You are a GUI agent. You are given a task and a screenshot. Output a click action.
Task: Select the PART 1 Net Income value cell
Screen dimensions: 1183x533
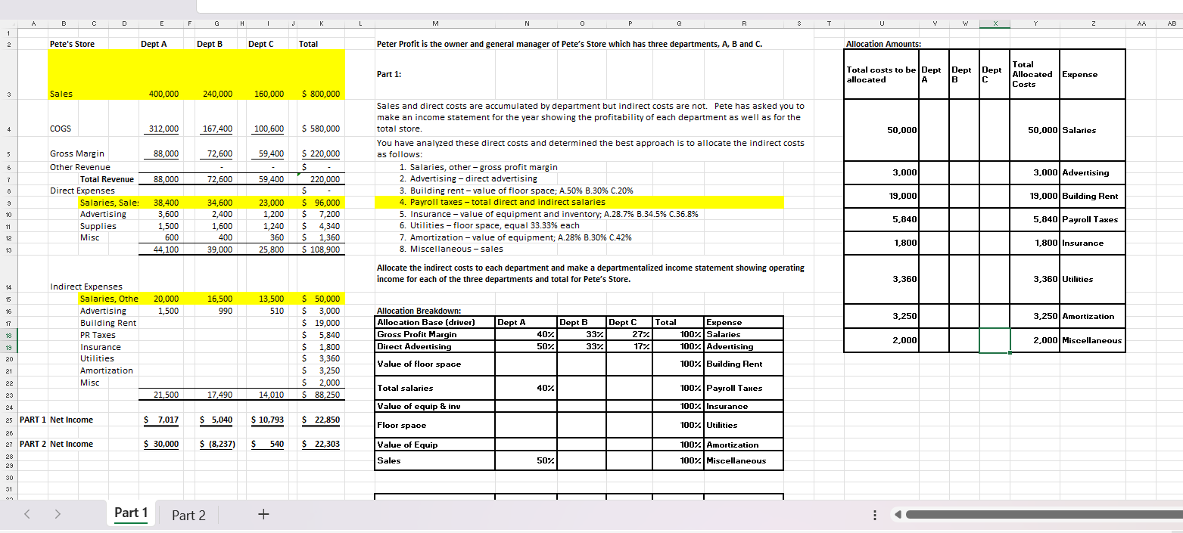162,420
